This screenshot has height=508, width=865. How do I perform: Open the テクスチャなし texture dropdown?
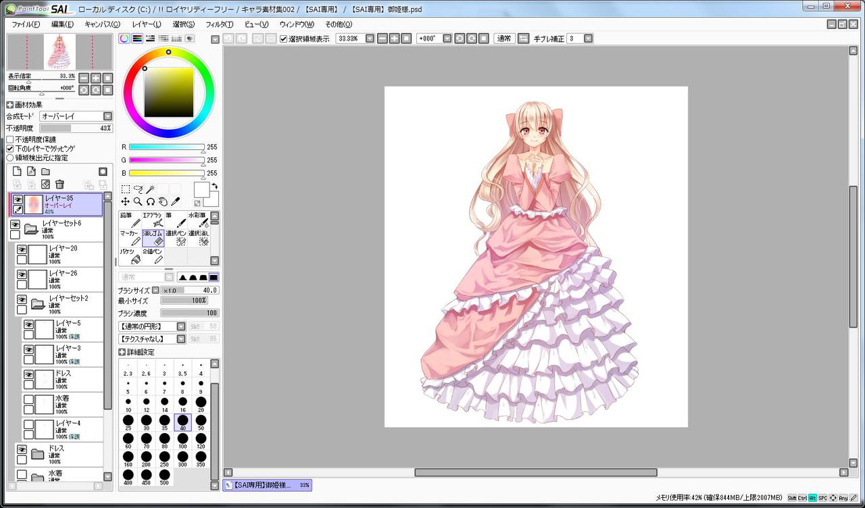click(181, 338)
